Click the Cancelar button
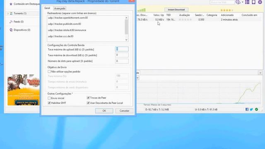Image resolution: width=265 pixels, height=149 pixels. (x=124, y=111)
